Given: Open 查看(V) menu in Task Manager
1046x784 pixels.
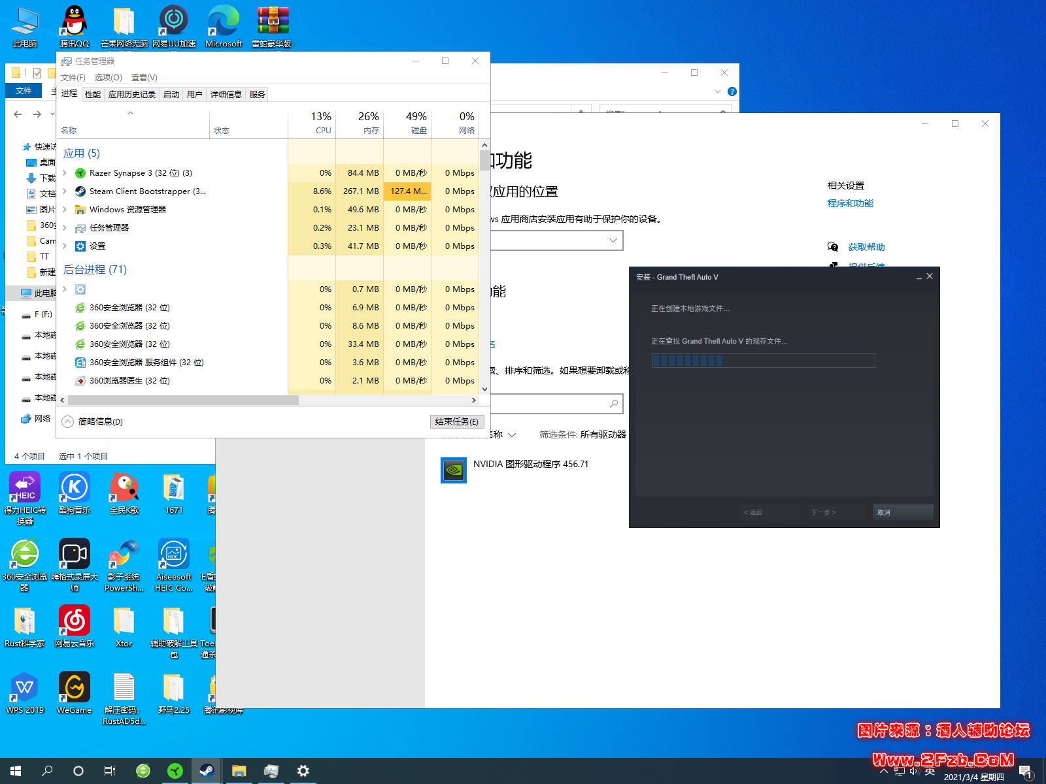Looking at the screenshot, I should pos(144,77).
